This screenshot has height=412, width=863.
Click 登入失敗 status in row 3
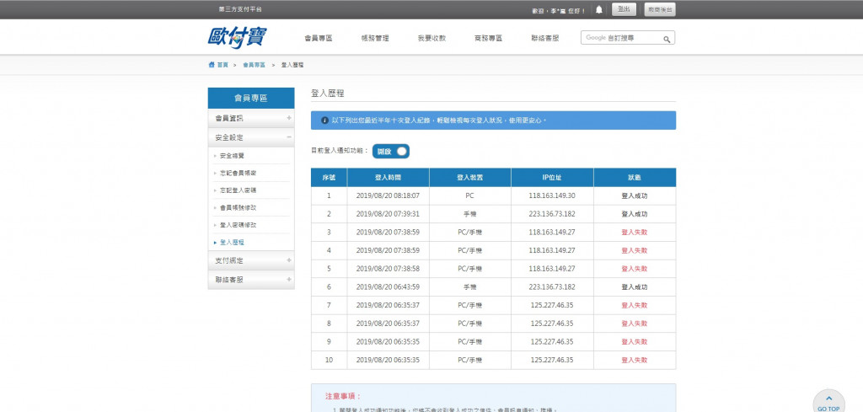click(x=635, y=233)
